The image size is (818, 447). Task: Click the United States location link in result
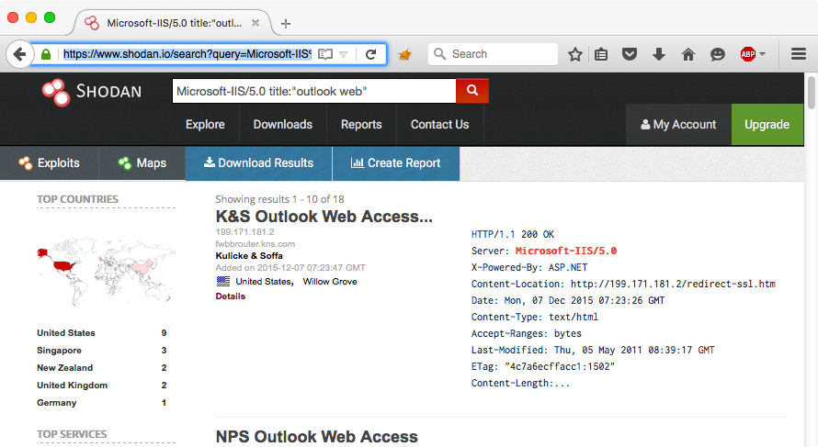click(263, 282)
